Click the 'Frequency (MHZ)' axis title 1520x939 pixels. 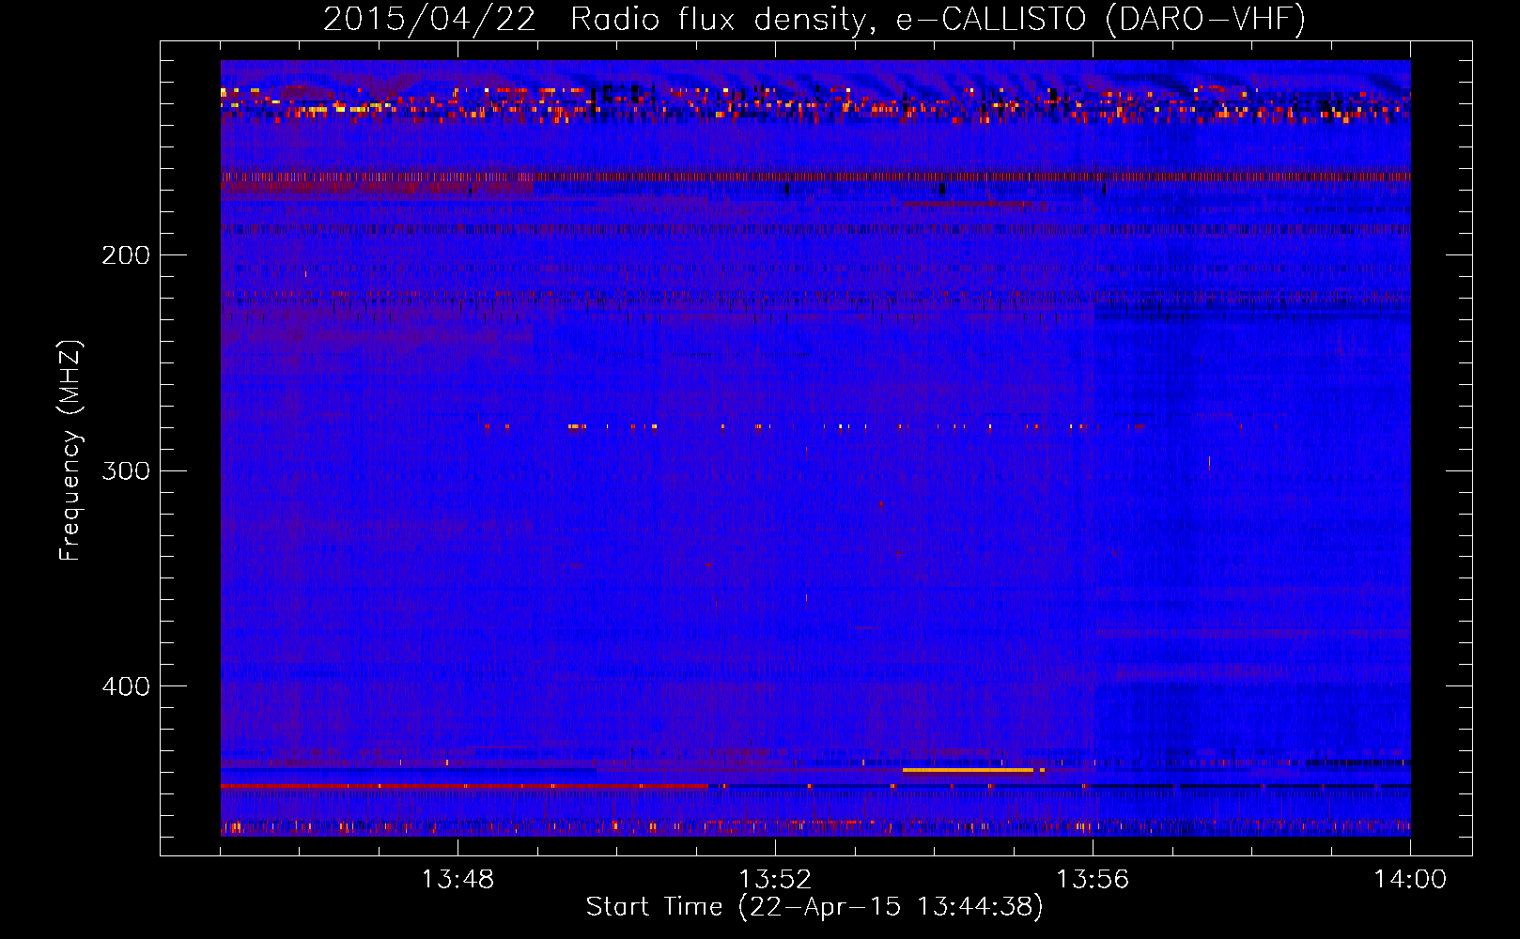[x=70, y=451]
